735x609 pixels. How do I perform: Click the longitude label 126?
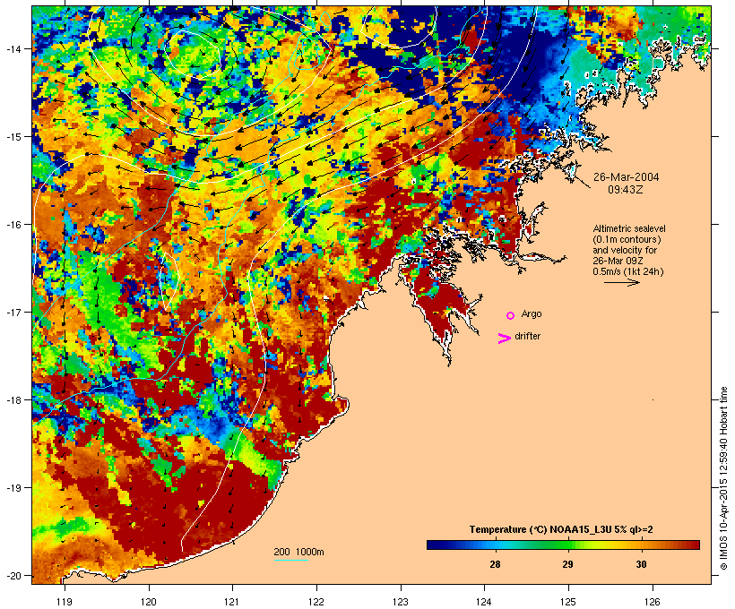tap(653, 602)
